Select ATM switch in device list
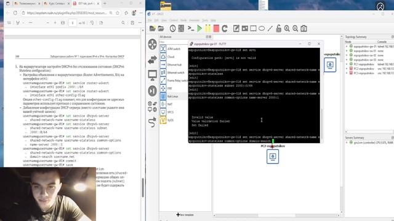Viewport: 394px width, 221px height. [174, 49]
